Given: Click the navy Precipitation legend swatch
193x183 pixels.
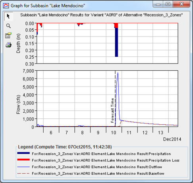Looking at the screenshot, I should click(x=23, y=153).
